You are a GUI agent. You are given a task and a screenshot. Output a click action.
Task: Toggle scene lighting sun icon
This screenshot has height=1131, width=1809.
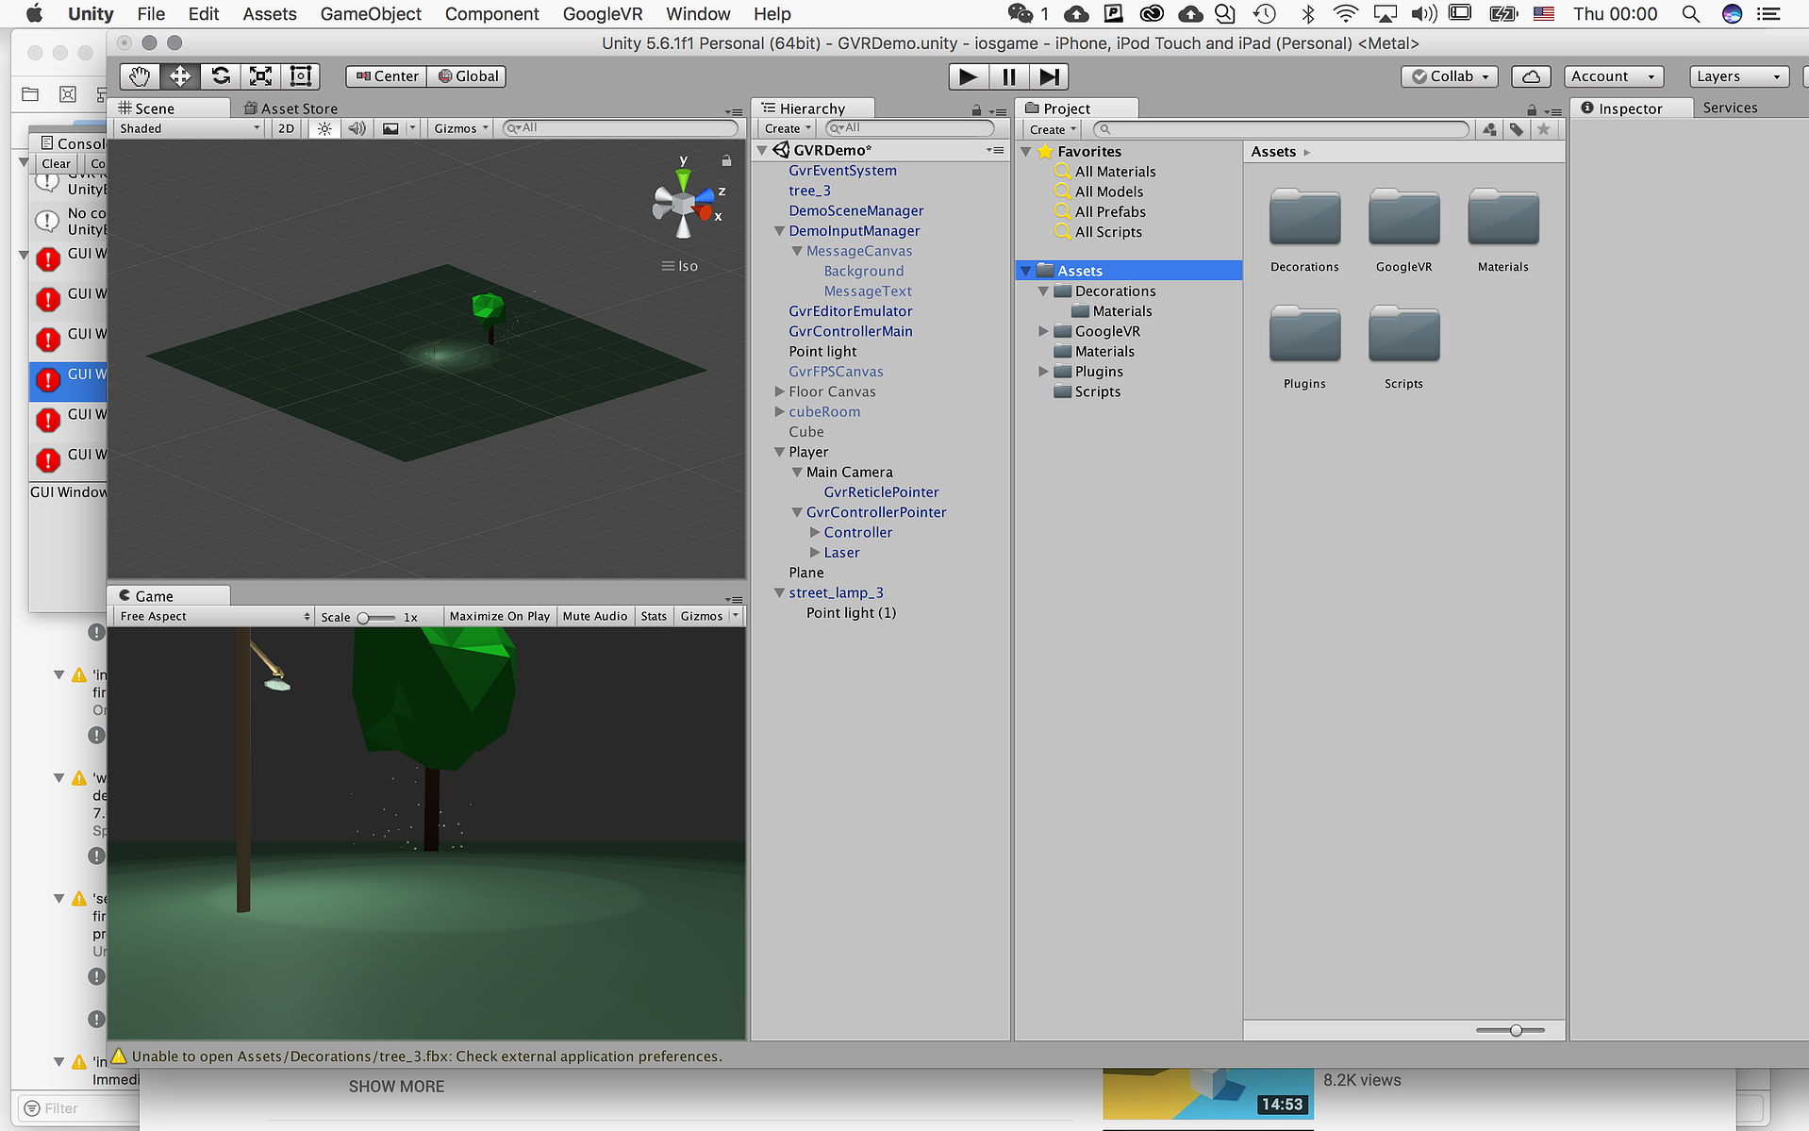324,128
